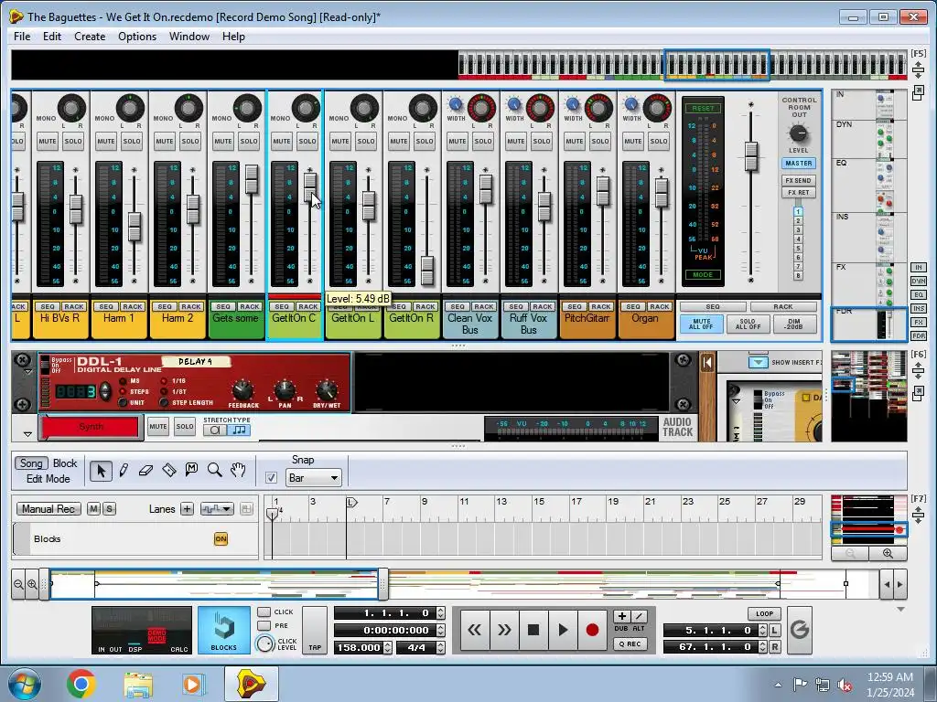This screenshot has width=937, height=702.
Task: Select the arrow Selection tool
Action: [x=101, y=471]
